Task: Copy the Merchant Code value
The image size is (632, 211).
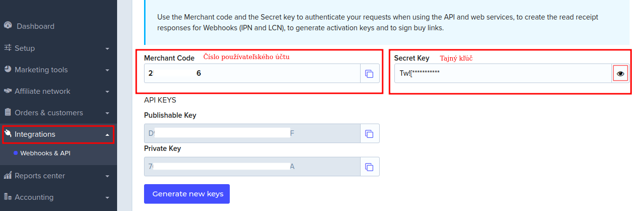Action: (369, 74)
